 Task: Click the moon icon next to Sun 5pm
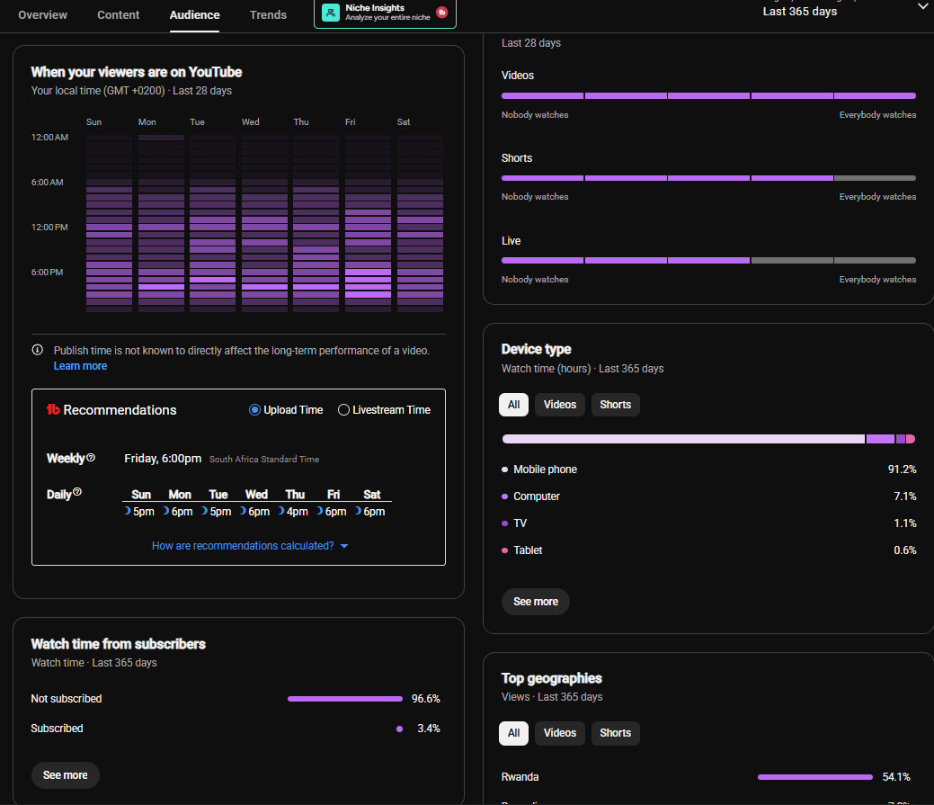(x=127, y=511)
